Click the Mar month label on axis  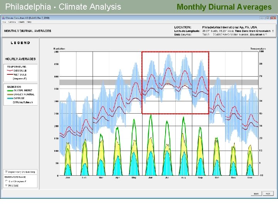click(x=101, y=178)
